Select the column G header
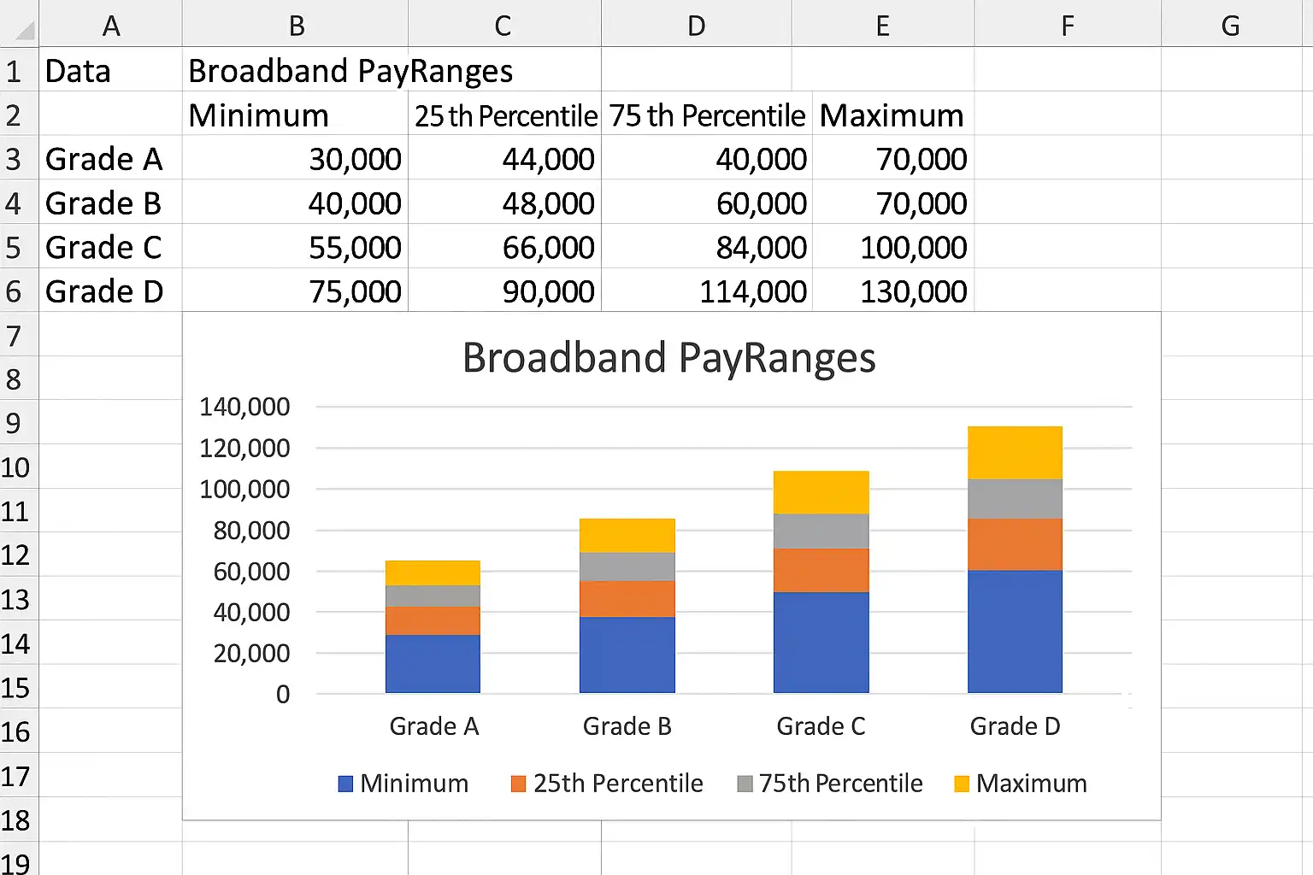1313x875 pixels. pyautogui.click(x=1229, y=26)
